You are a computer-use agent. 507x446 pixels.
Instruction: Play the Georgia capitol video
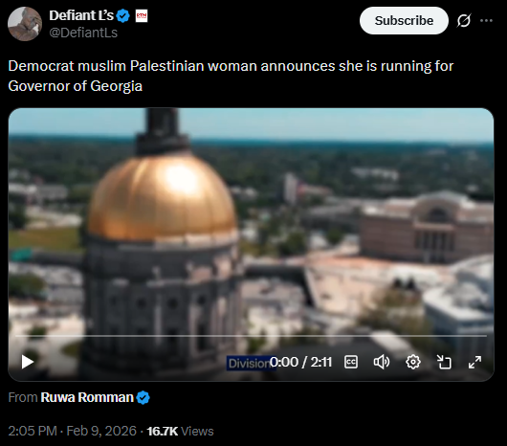(x=28, y=362)
